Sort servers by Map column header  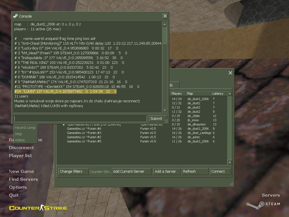pos(198,94)
